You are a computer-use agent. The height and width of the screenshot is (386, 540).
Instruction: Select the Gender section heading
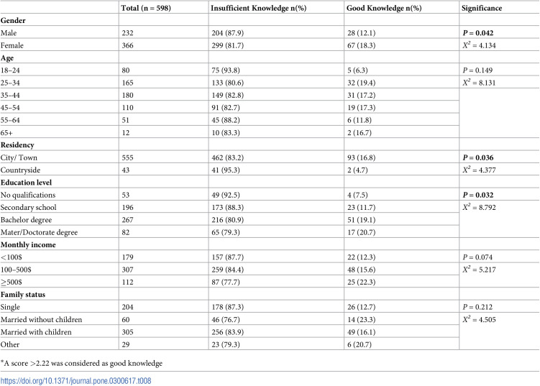[13, 20]
